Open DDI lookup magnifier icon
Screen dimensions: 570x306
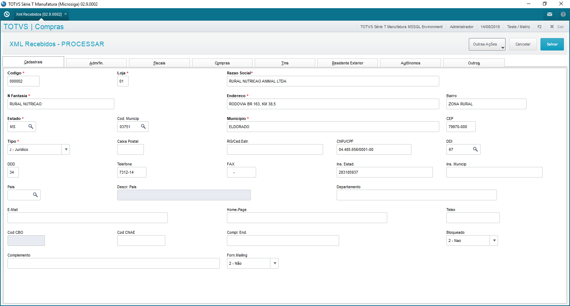475,149
